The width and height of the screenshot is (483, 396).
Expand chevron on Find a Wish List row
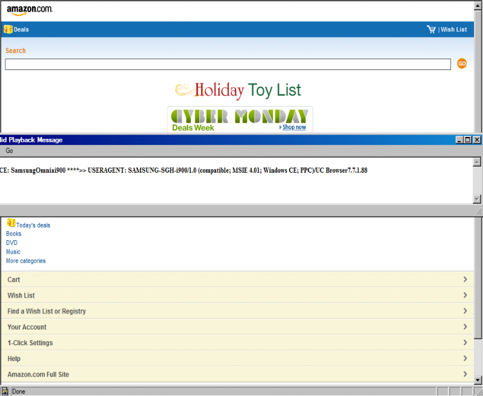[465, 311]
